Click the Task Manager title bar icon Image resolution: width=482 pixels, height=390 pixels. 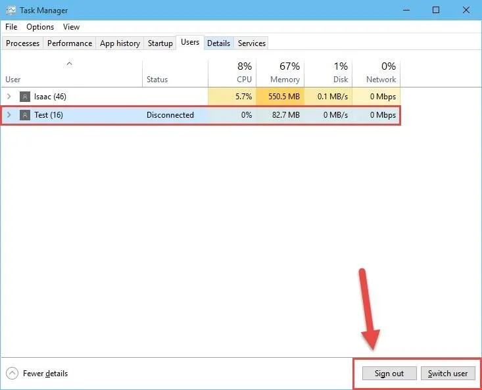11,11
